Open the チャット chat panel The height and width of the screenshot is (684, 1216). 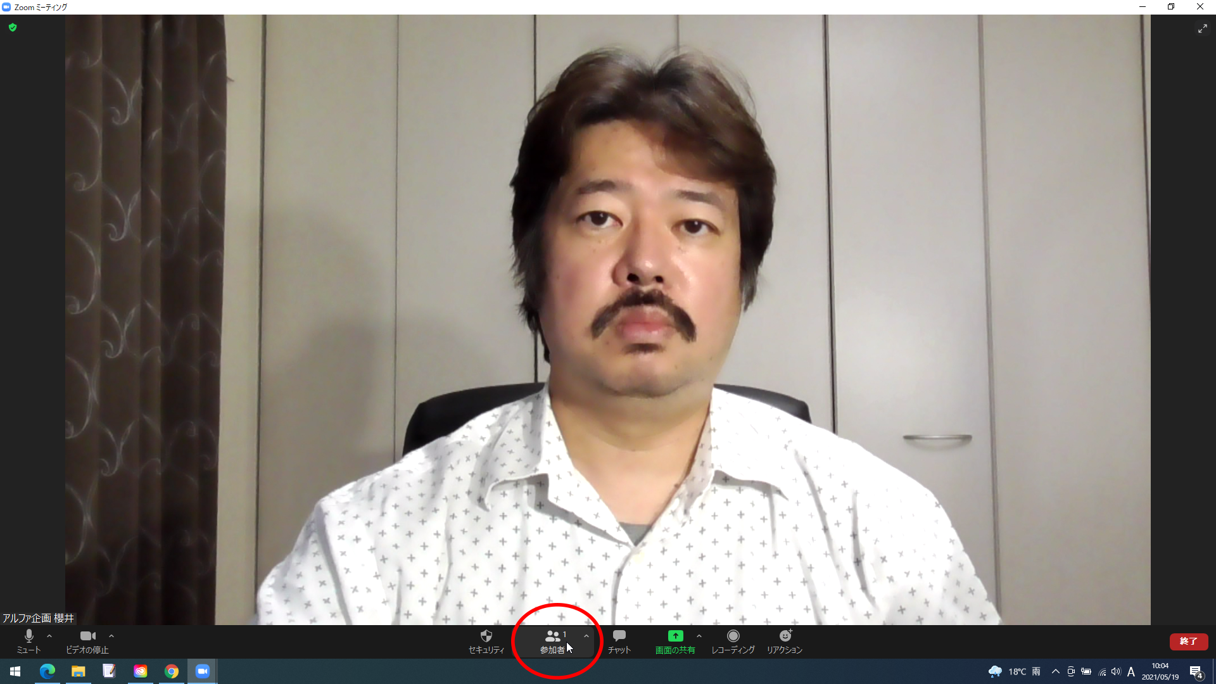619,642
